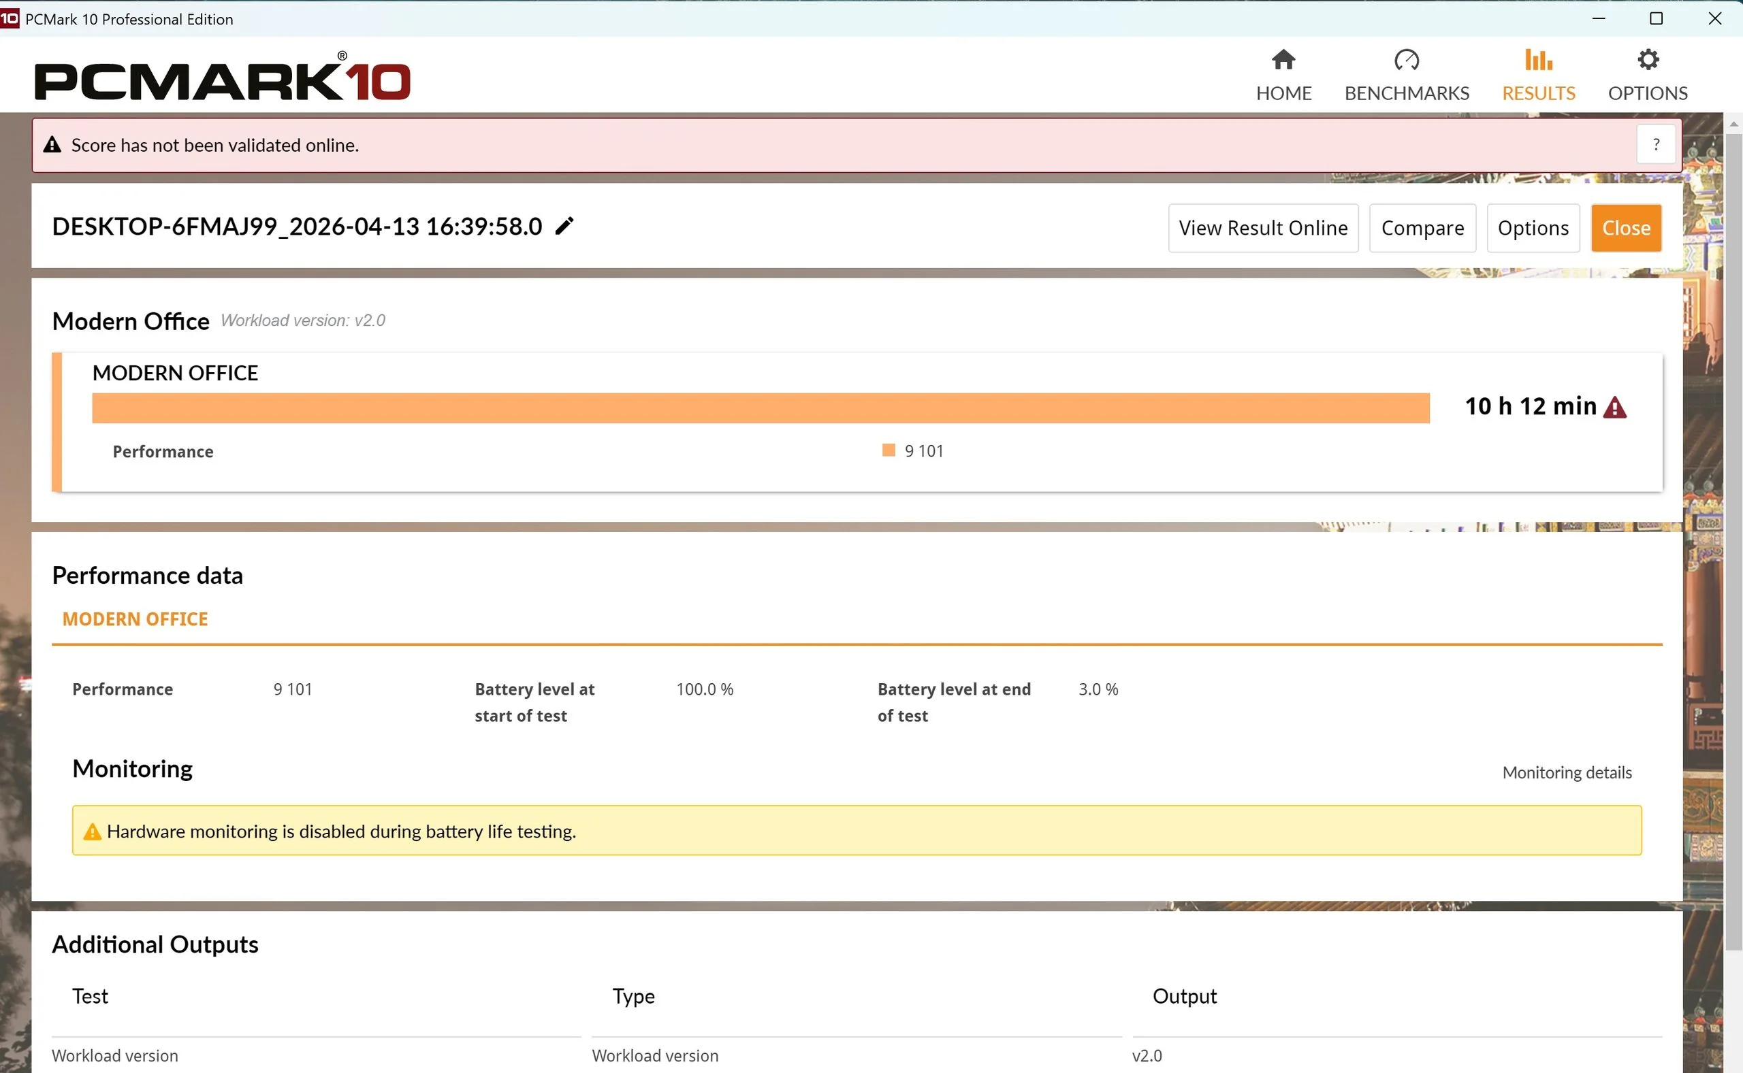The width and height of the screenshot is (1743, 1073).
Task: Click orange Performance legend swatch
Action: click(x=889, y=450)
